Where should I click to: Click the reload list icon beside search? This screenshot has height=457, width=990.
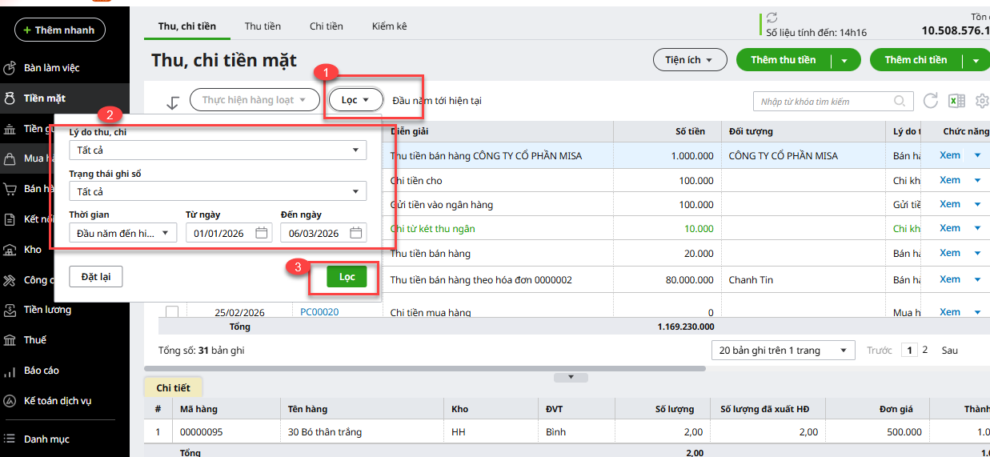[x=930, y=101]
